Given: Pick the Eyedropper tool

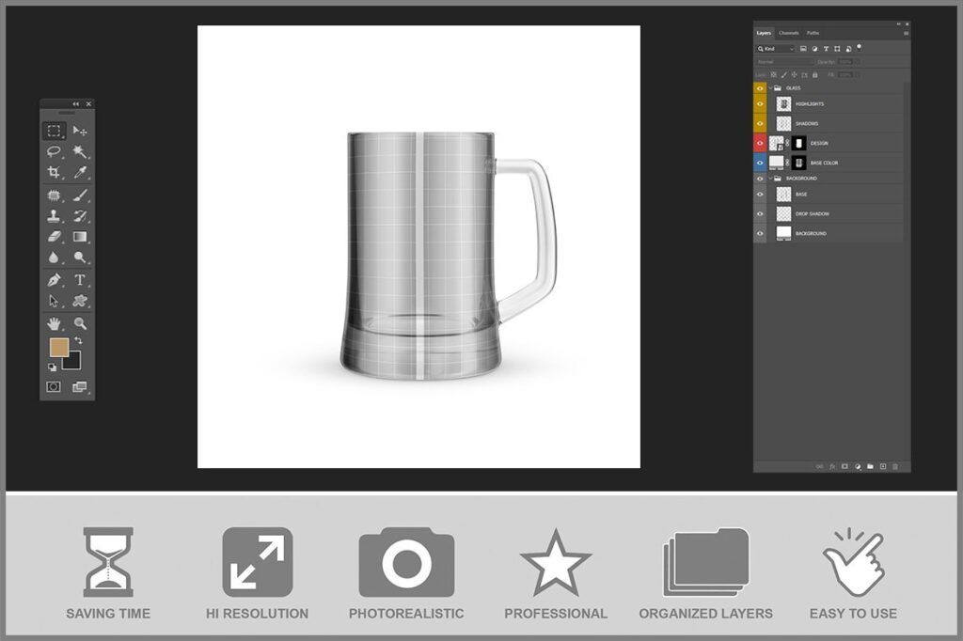Looking at the screenshot, I should point(80,172).
